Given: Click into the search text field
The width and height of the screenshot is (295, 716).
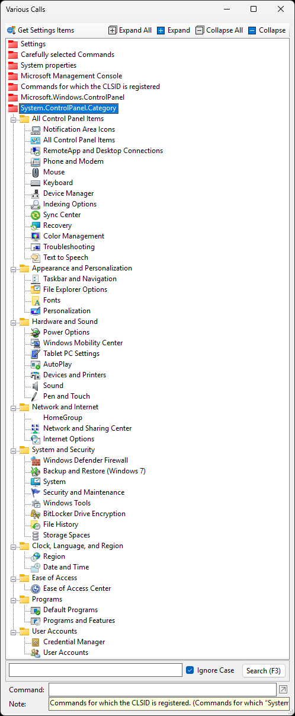Looking at the screenshot, I should (x=95, y=670).
